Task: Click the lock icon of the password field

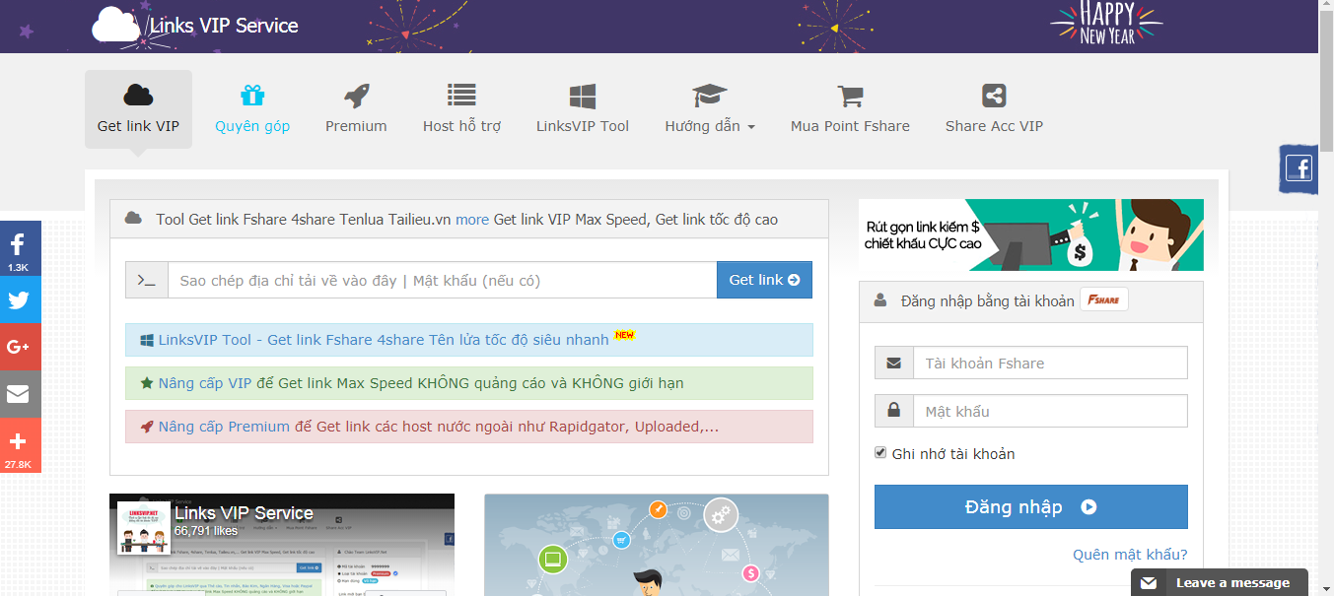Action: pos(894,411)
